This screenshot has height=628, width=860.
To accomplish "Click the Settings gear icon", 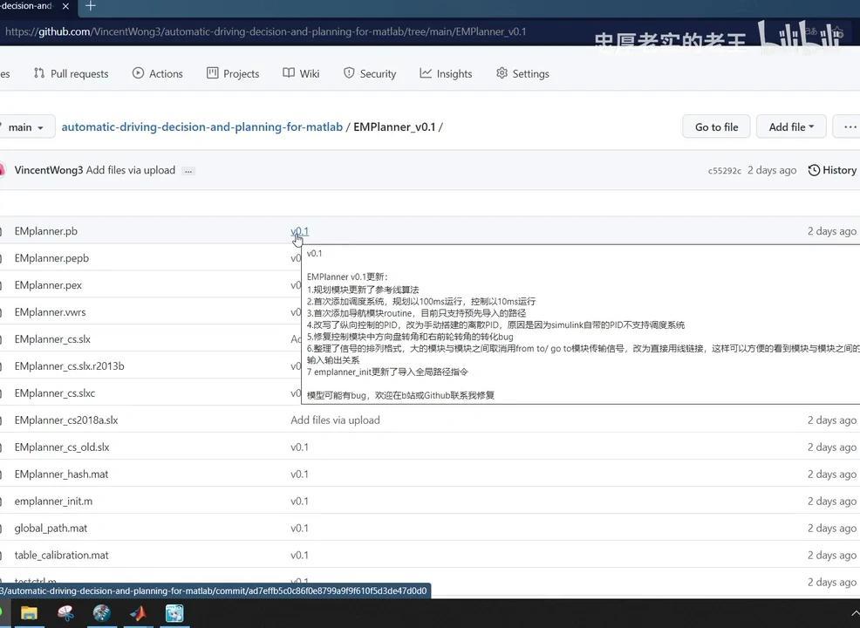I will coord(502,73).
